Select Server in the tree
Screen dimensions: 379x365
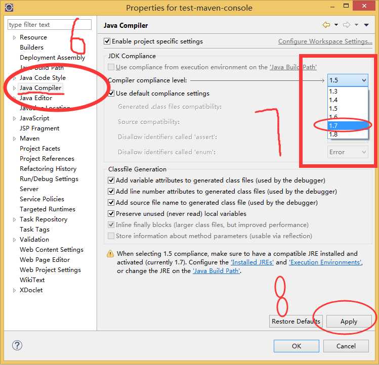pyautogui.click(x=29, y=189)
